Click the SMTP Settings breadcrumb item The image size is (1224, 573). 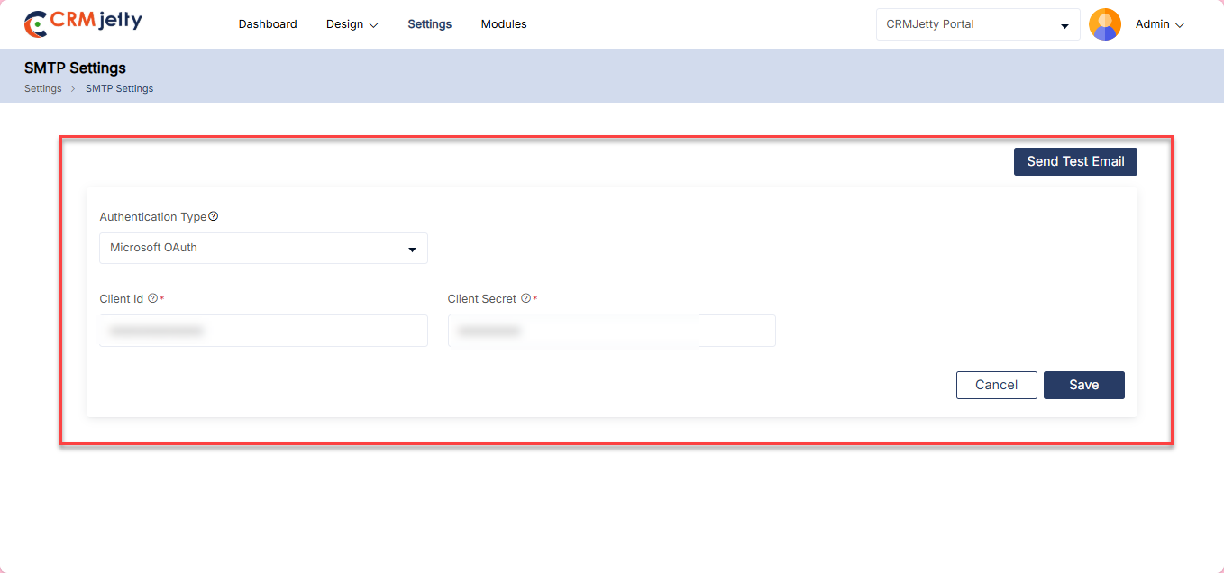119,88
